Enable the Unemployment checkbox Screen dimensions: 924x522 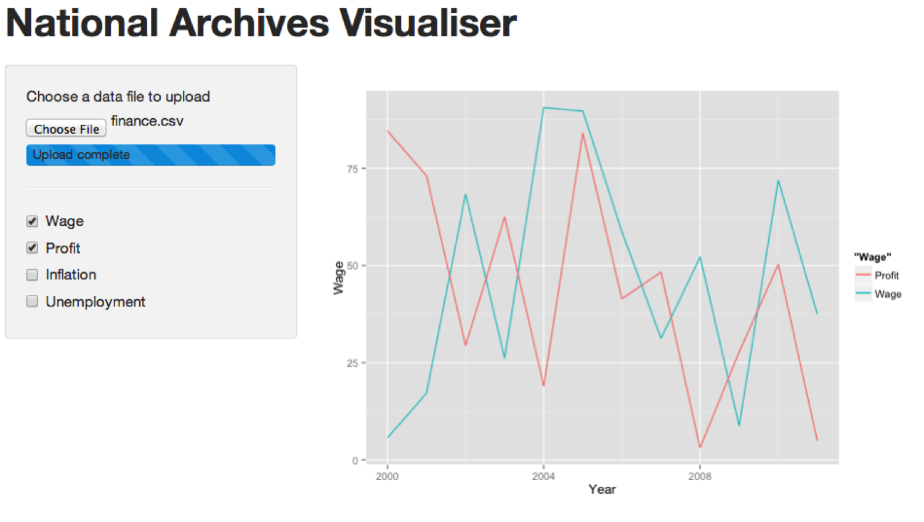pos(33,301)
